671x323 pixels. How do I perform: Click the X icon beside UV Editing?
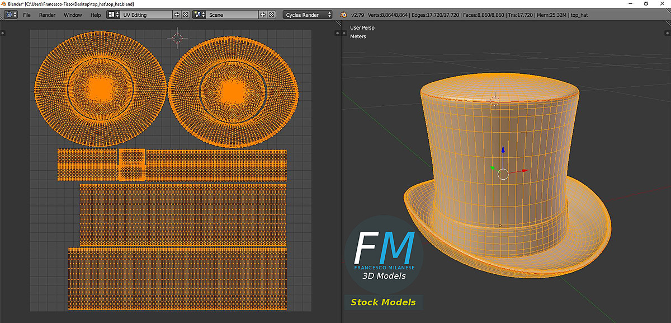[x=186, y=15]
